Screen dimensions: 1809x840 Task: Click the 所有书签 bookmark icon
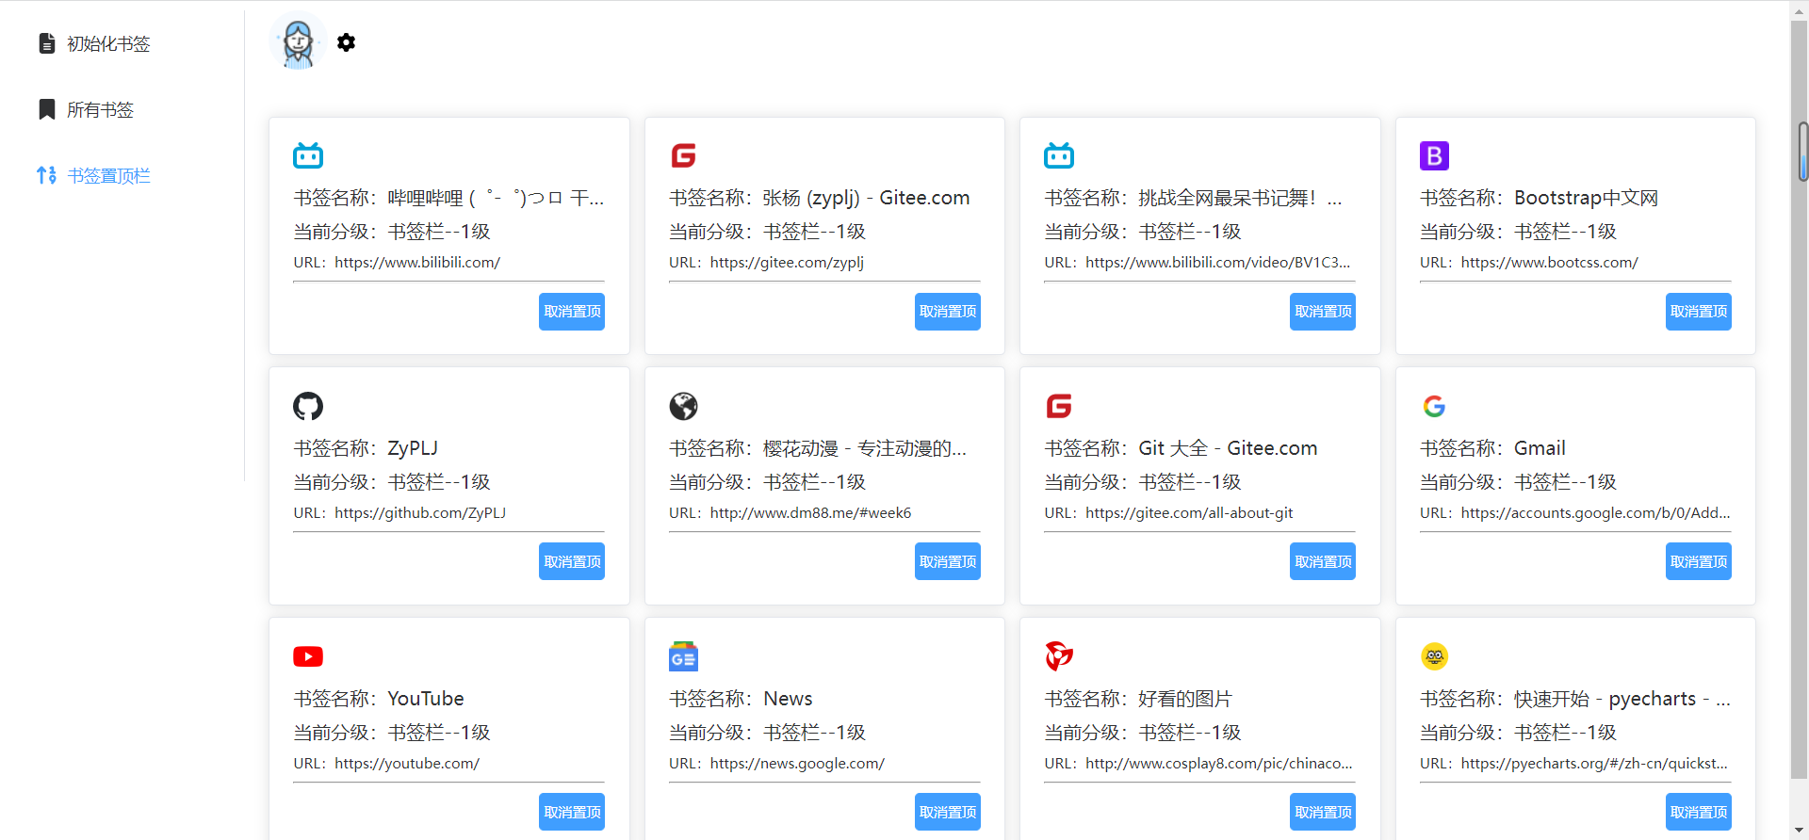point(46,109)
